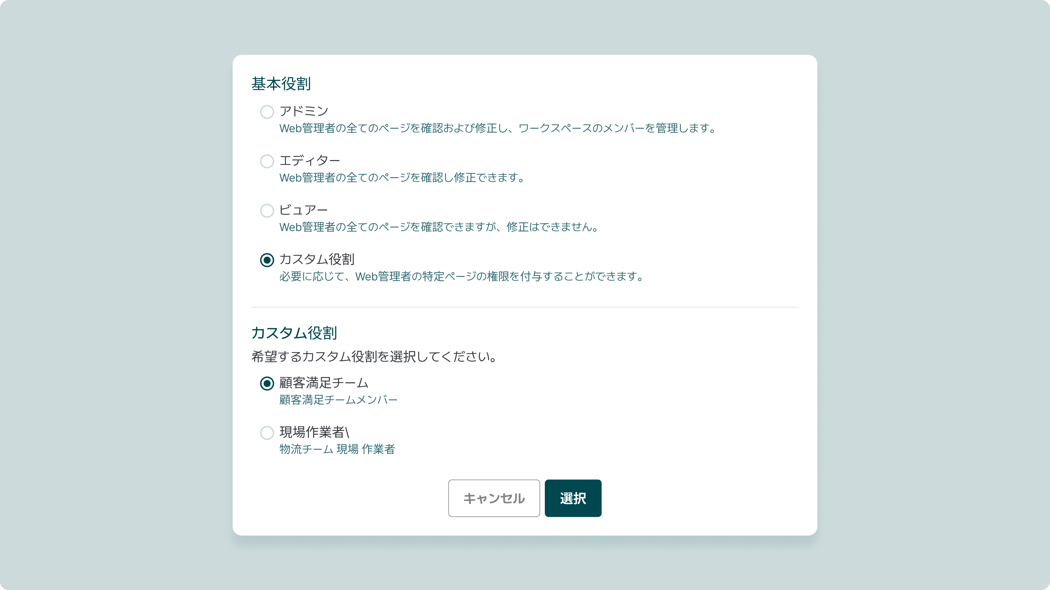
Task: Click the 物流チーム 現場 作業者 subtitle
Action: (x=337, y=450)
